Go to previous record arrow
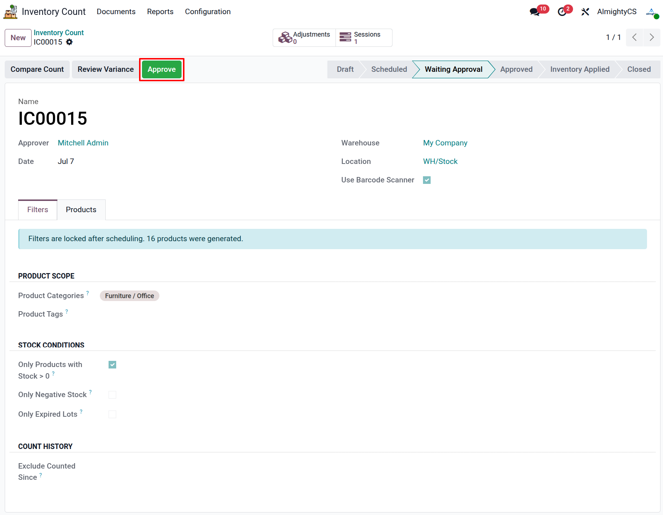 click(x=634, y=37)
